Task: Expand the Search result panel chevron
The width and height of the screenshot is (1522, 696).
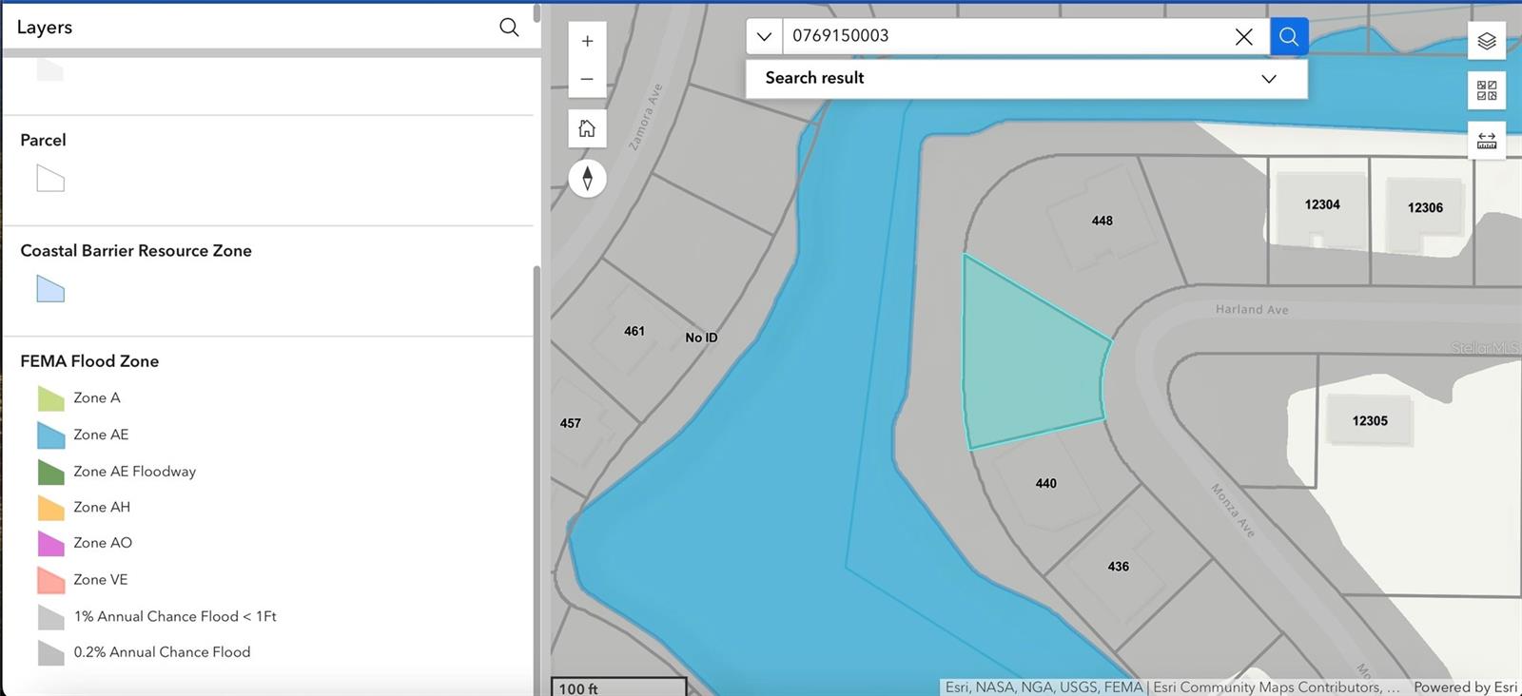Action: point(1268,79)
